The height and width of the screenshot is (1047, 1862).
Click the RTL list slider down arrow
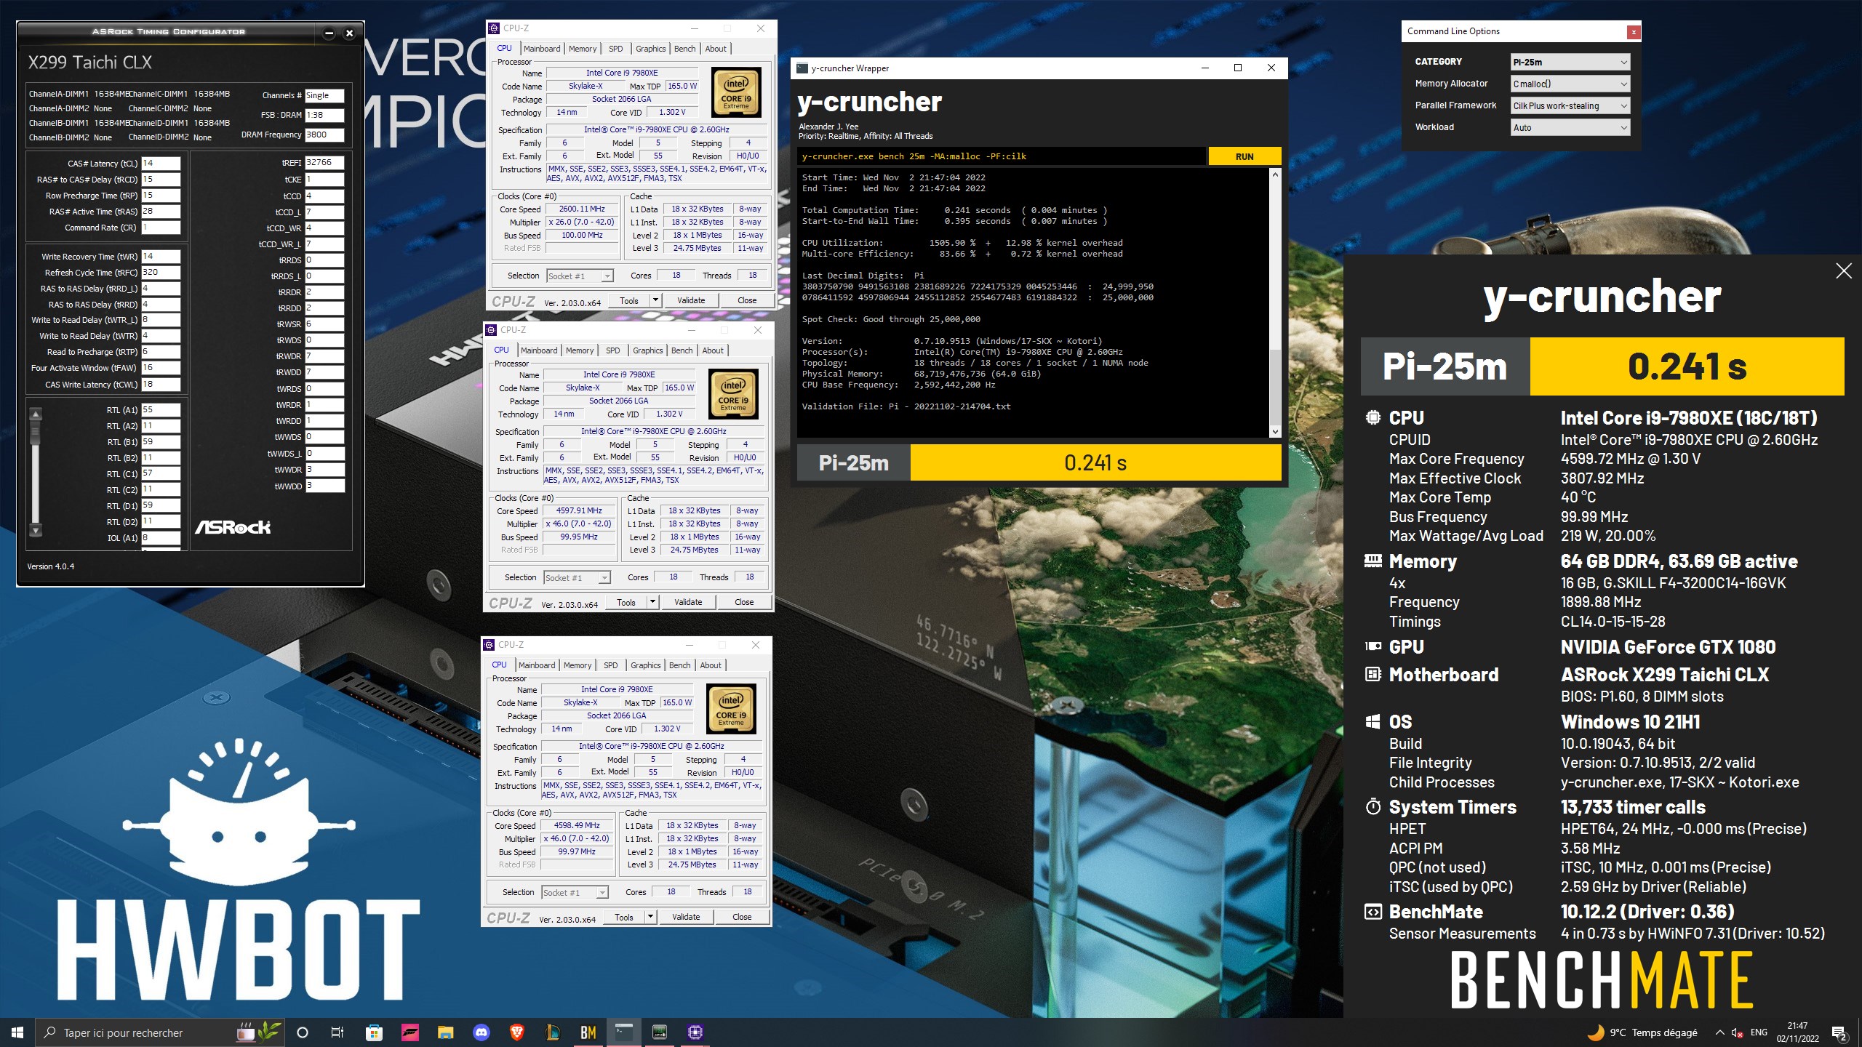click(35, 530)
